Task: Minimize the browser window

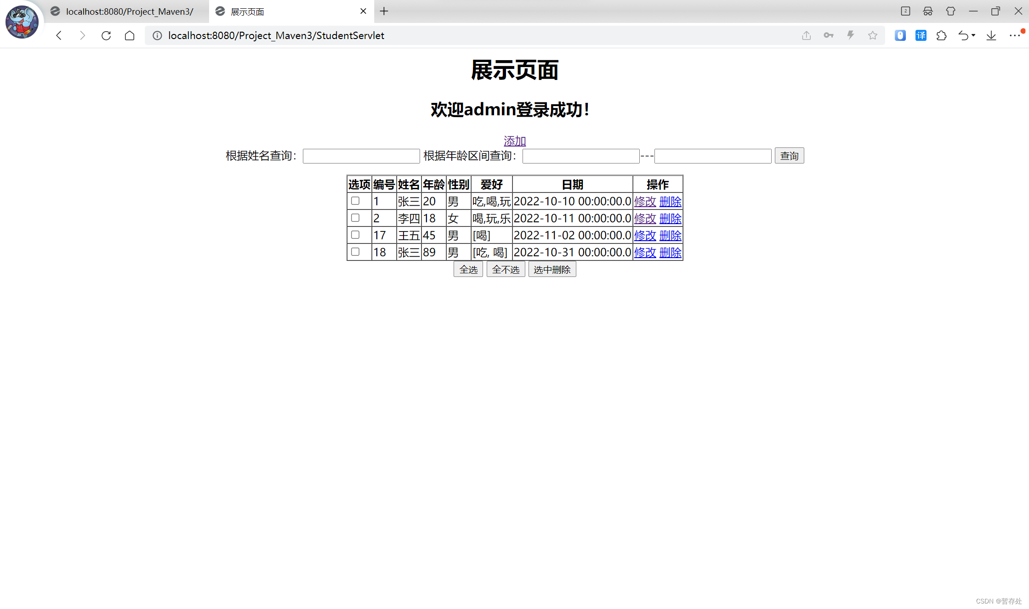Action: coord(973,11)
